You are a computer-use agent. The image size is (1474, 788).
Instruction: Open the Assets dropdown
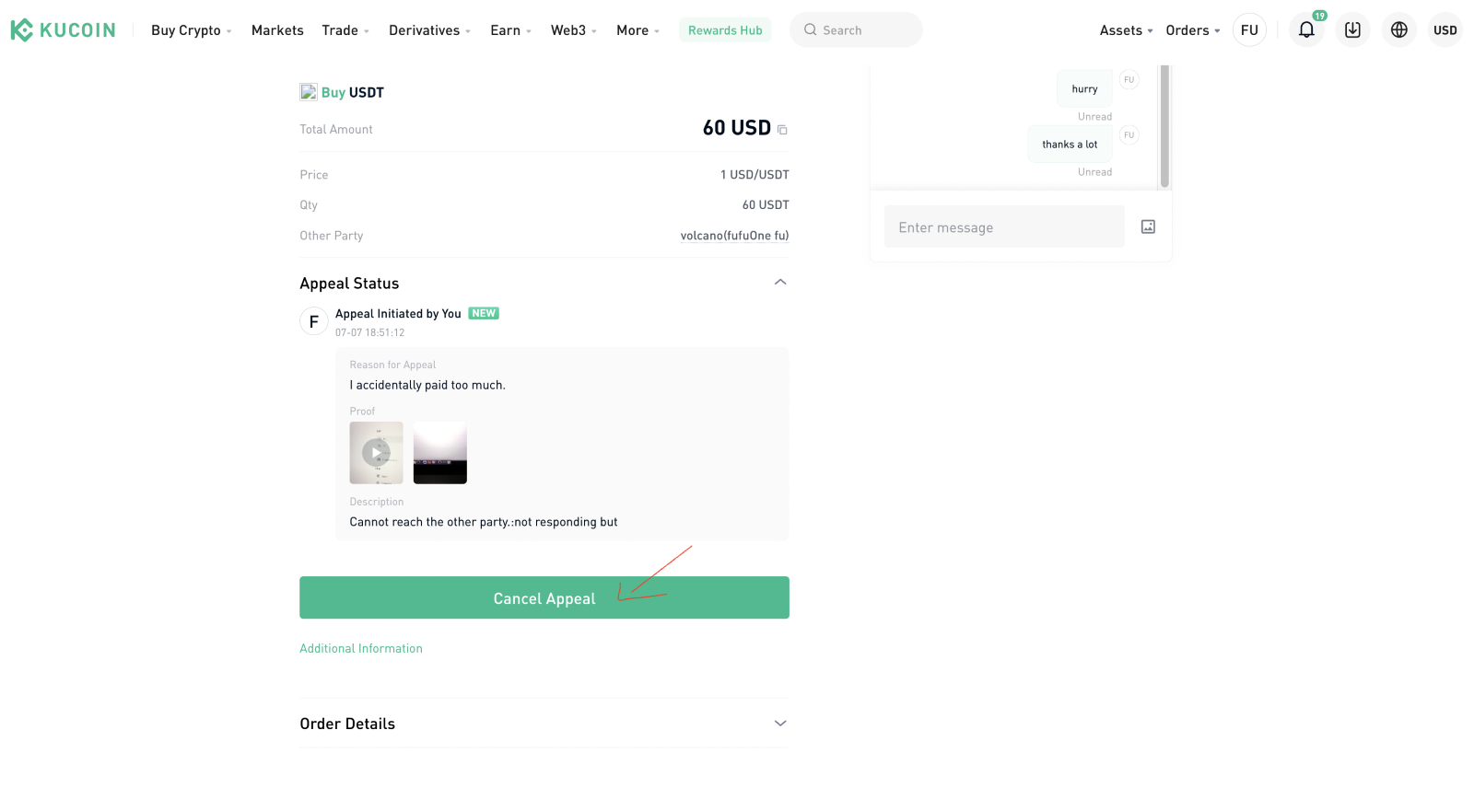coord(1126,30)
